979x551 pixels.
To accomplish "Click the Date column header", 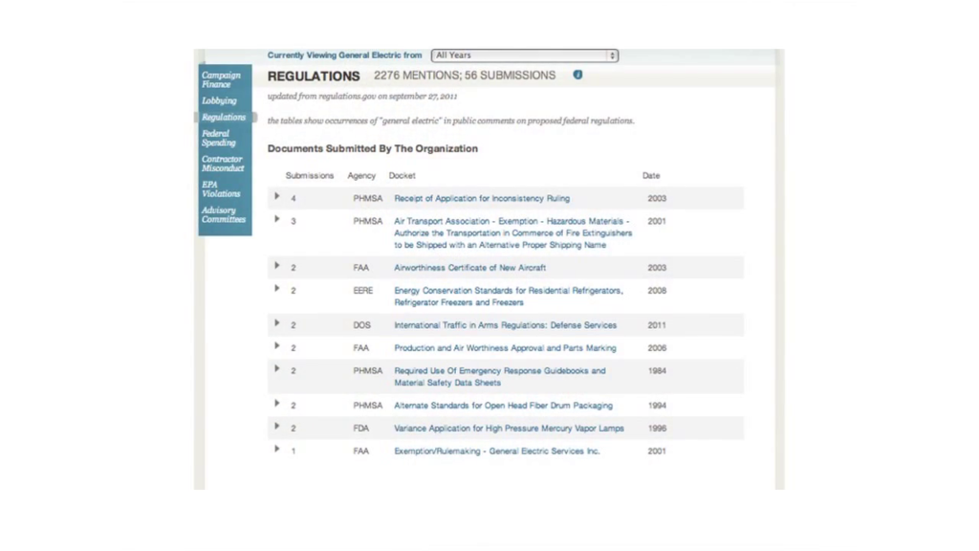I will click(x=651, y=176).
